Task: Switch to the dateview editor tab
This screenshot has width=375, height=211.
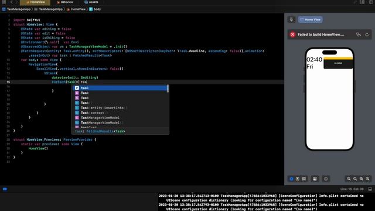Action: pos(65,2)
